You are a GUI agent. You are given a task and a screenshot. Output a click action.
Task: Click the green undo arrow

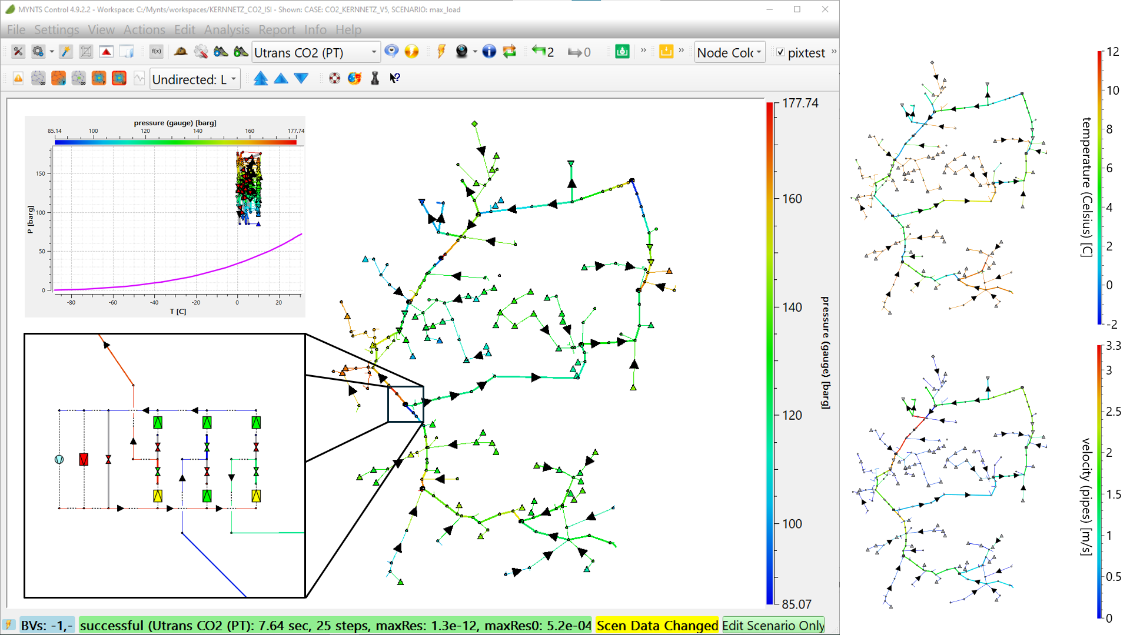[x=539, y=51]
